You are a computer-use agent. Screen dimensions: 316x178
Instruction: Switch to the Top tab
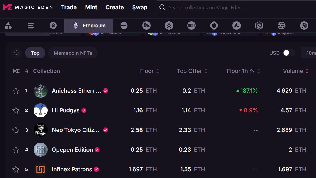point(35,53)
